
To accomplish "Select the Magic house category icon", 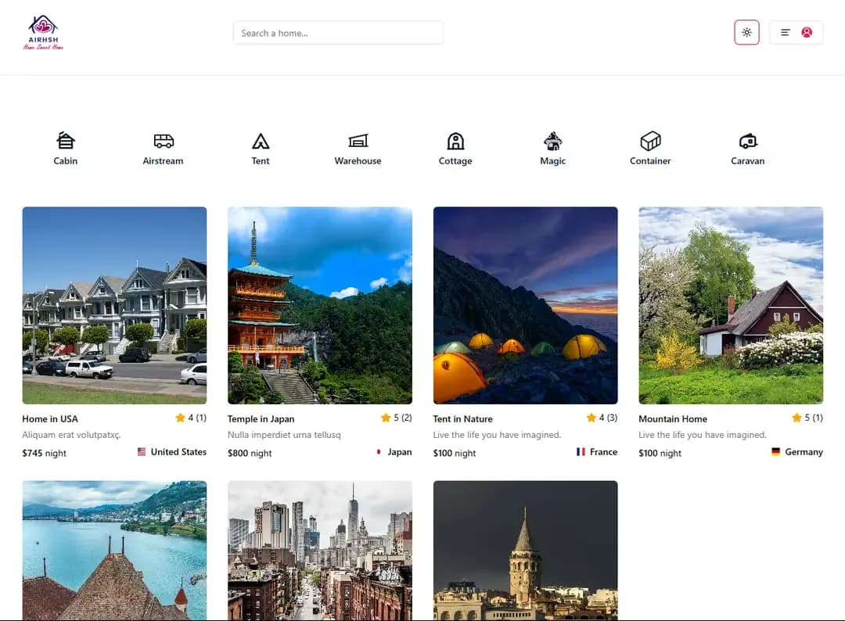I will coord(553,141).
